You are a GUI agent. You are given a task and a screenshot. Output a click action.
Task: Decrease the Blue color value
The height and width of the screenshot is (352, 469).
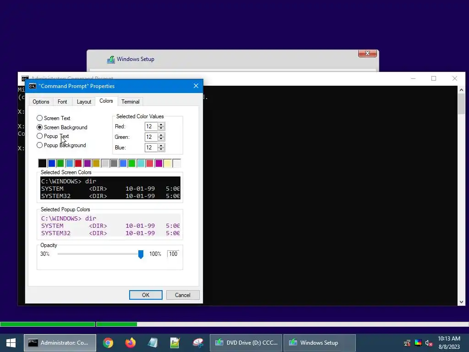point(161,149)
